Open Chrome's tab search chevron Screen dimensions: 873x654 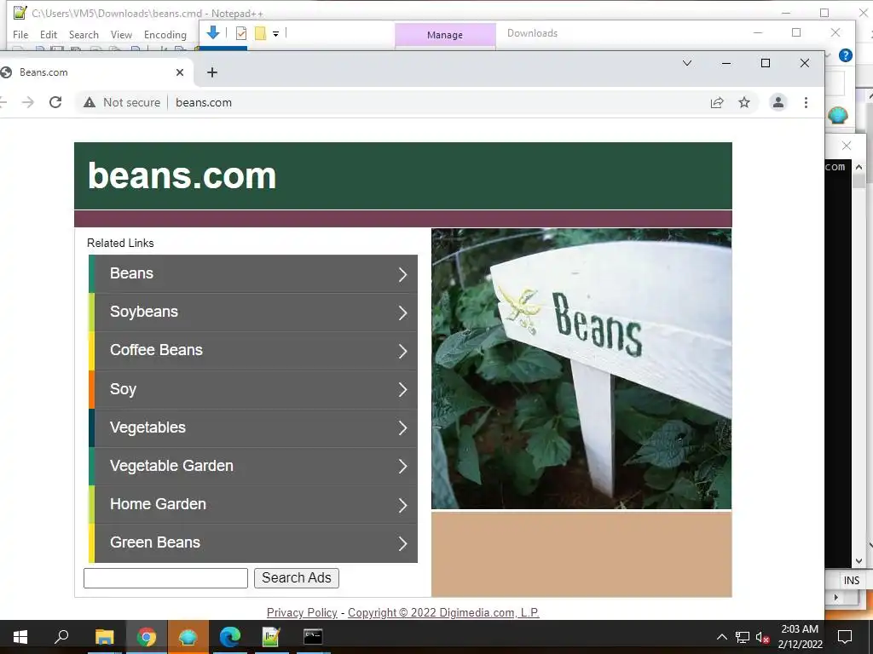tap(687, 63)
